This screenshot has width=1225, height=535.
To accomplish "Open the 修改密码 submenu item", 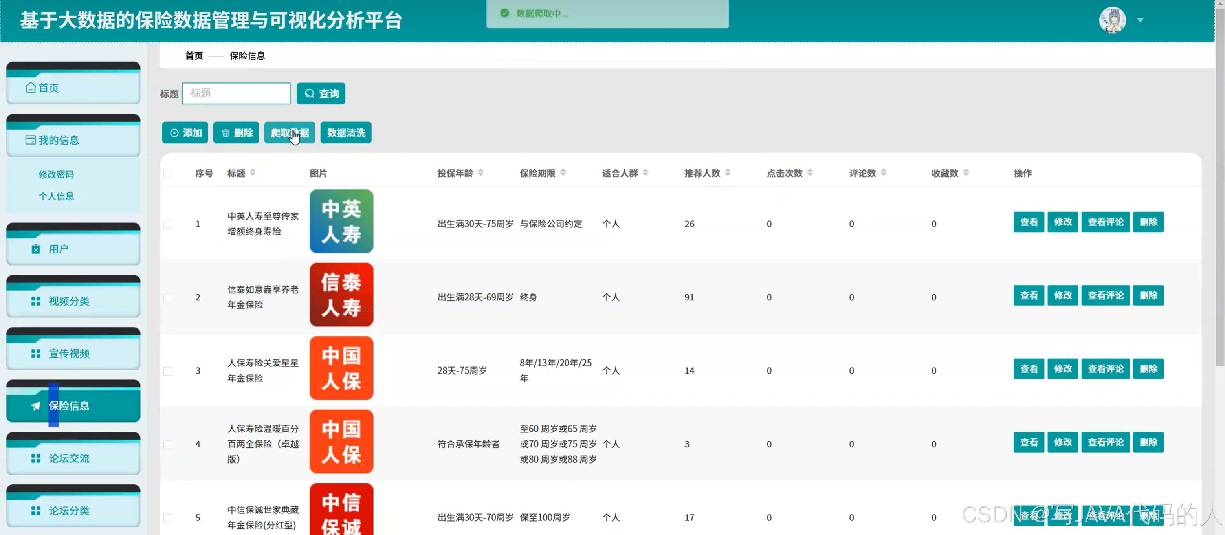I will coord(56,174).
